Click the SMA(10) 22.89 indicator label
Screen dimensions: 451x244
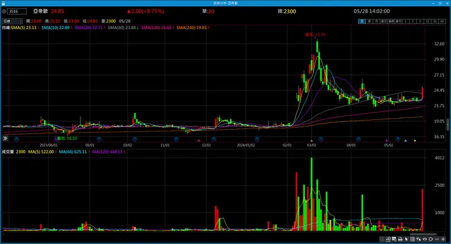(57, 27)
